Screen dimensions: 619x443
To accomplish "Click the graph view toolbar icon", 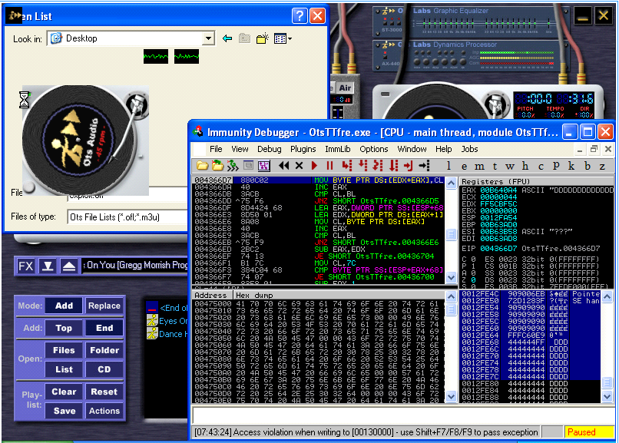I will point(263,166).
